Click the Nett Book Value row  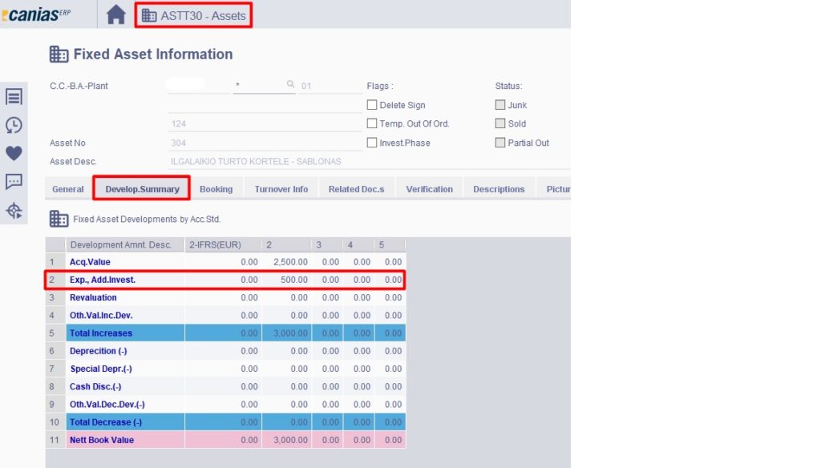pyautogui.click(x=102, y=440)
